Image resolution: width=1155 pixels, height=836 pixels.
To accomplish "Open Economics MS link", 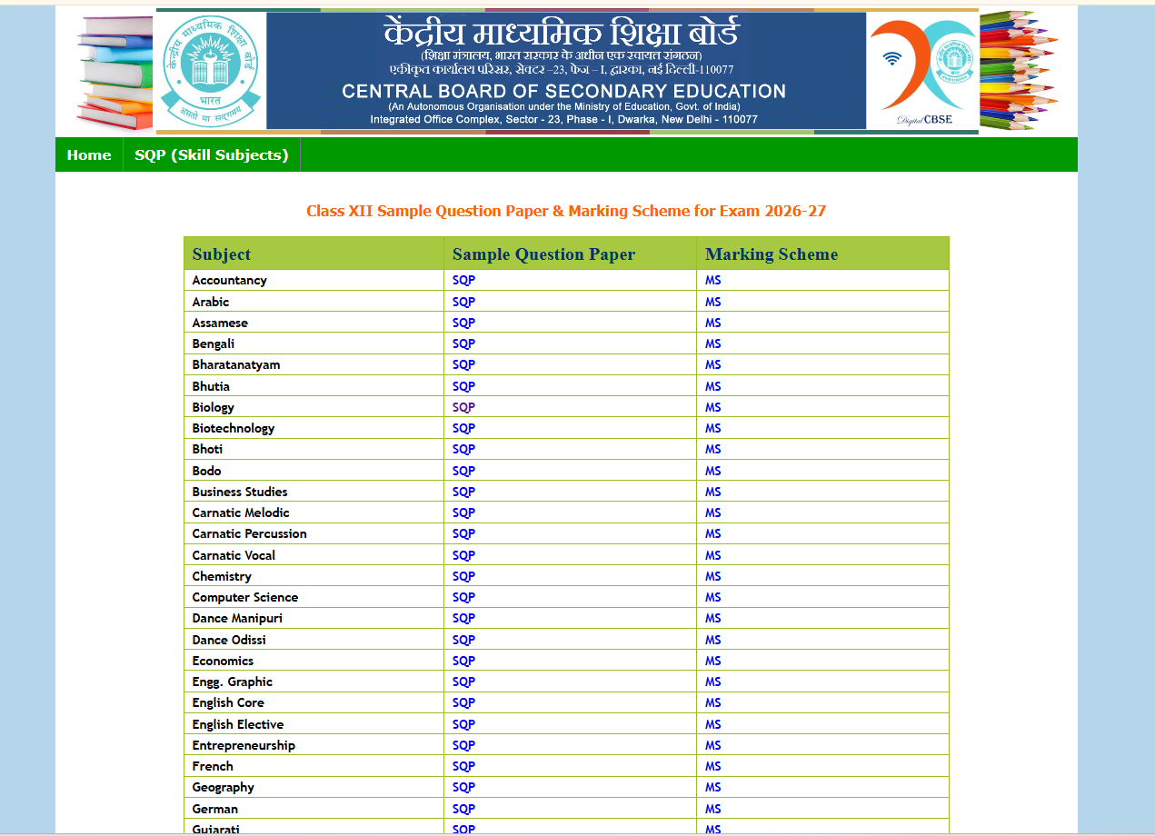I will [713, 661].
